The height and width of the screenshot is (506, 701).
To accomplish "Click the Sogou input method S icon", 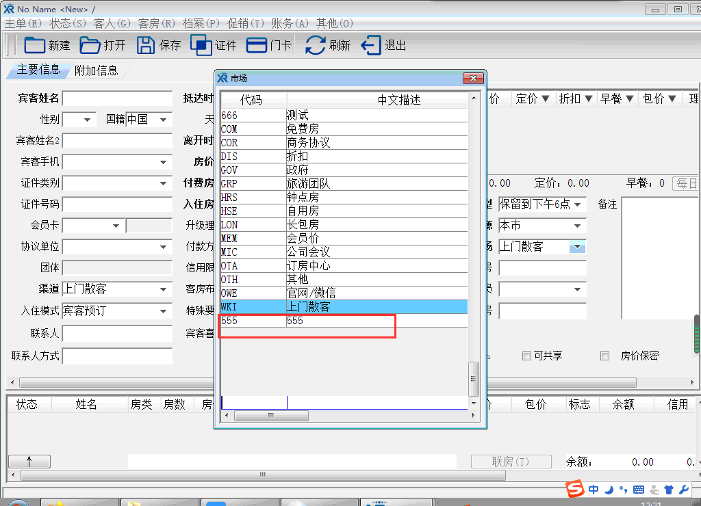I will [x=575, y=489].
